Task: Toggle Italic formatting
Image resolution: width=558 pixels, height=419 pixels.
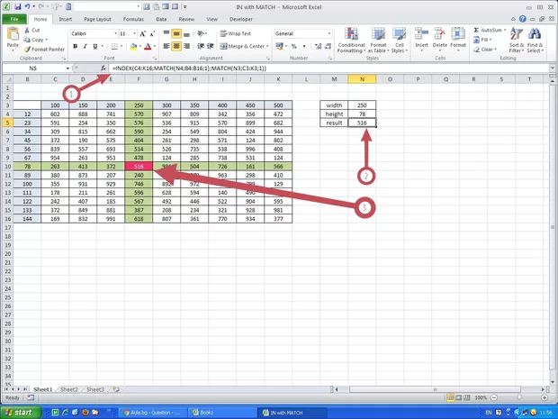Action: coord(85,46)
